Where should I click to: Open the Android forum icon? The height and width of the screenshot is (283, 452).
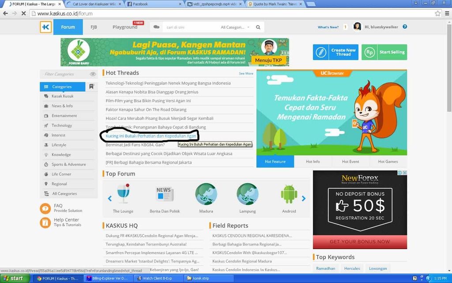click(289, 194)
